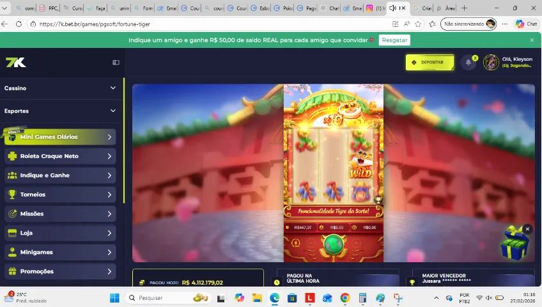Click the Missões target icon

click(x=12, y=214)
